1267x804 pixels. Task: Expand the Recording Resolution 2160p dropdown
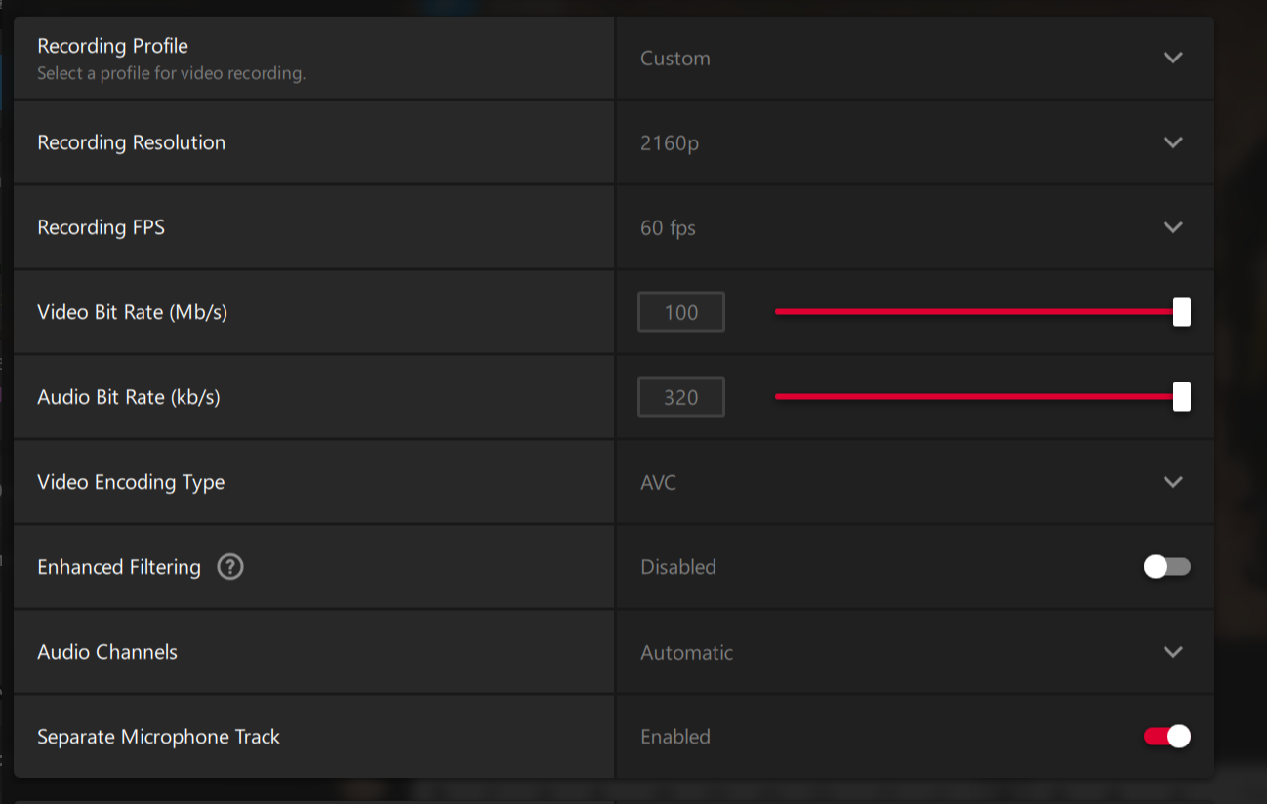[x=915, y=142]
